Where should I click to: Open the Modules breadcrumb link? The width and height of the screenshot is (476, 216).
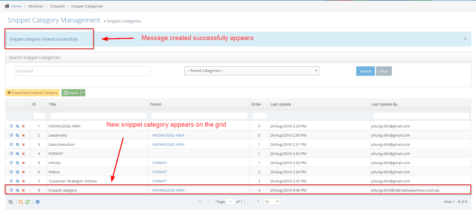pos(36,6)
